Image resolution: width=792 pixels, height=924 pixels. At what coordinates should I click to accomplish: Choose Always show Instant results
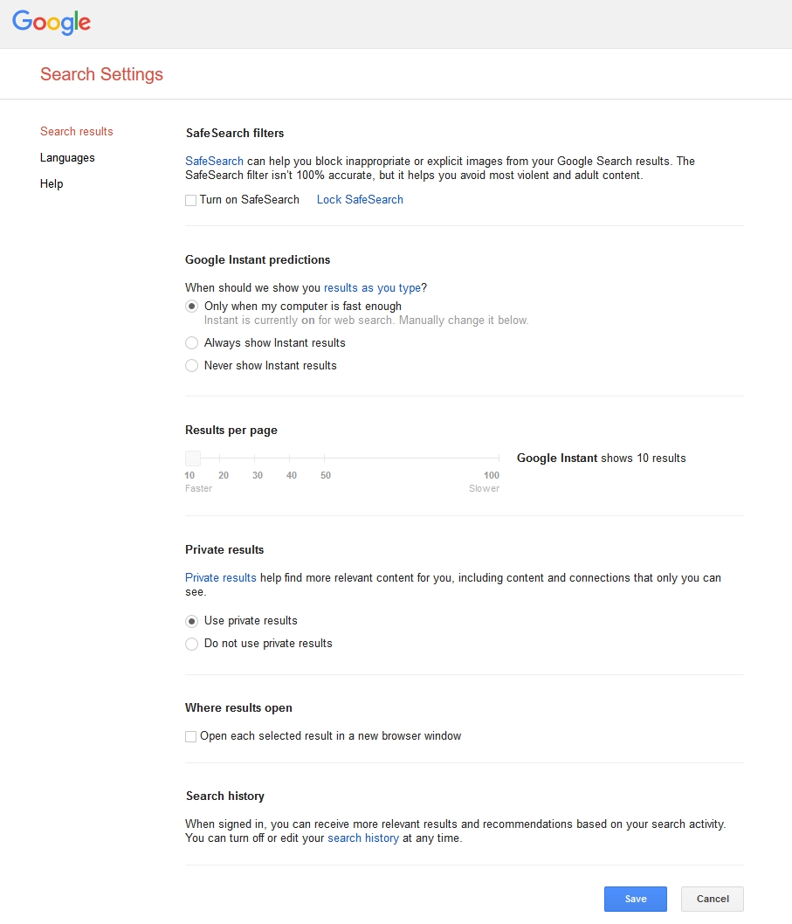(x=192, y=343)
